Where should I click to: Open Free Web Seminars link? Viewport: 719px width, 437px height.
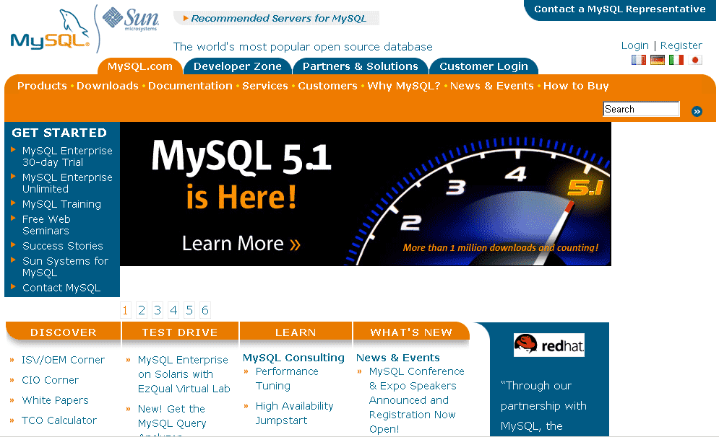(x=46, y=225)
